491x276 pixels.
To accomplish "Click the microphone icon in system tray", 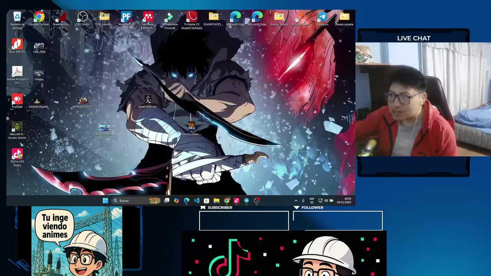I will 303,200.
